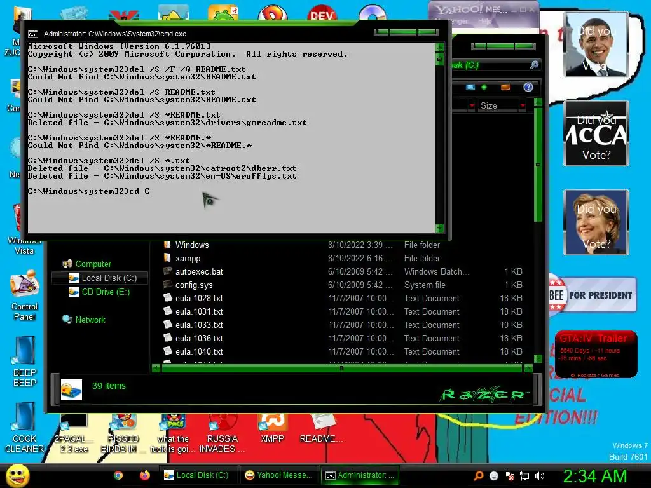Click the Hillary Did you Vote gadget
The width and height of the screenshot is (651, 488).
point(596,222)
